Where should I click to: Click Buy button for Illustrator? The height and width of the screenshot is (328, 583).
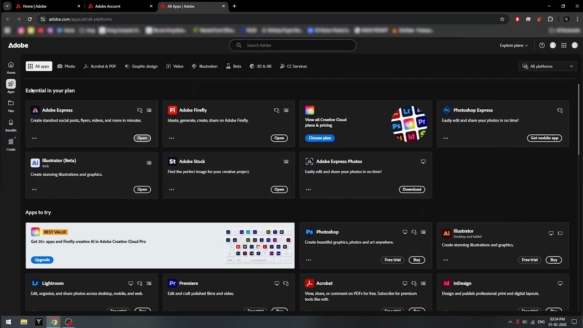click(554, 260)
